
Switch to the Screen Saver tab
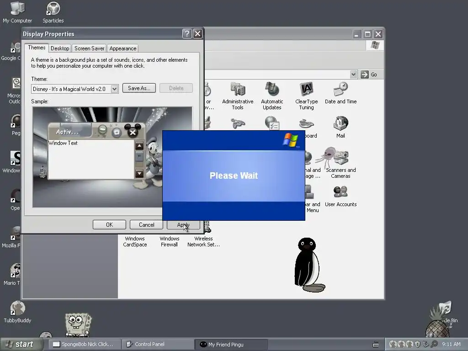(x=89, y=48)
